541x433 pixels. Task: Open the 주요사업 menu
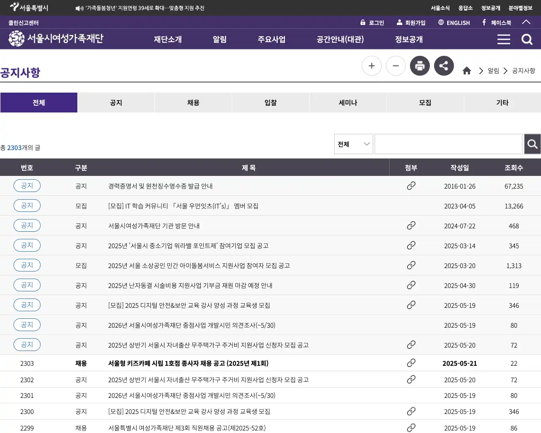[272, 39]
